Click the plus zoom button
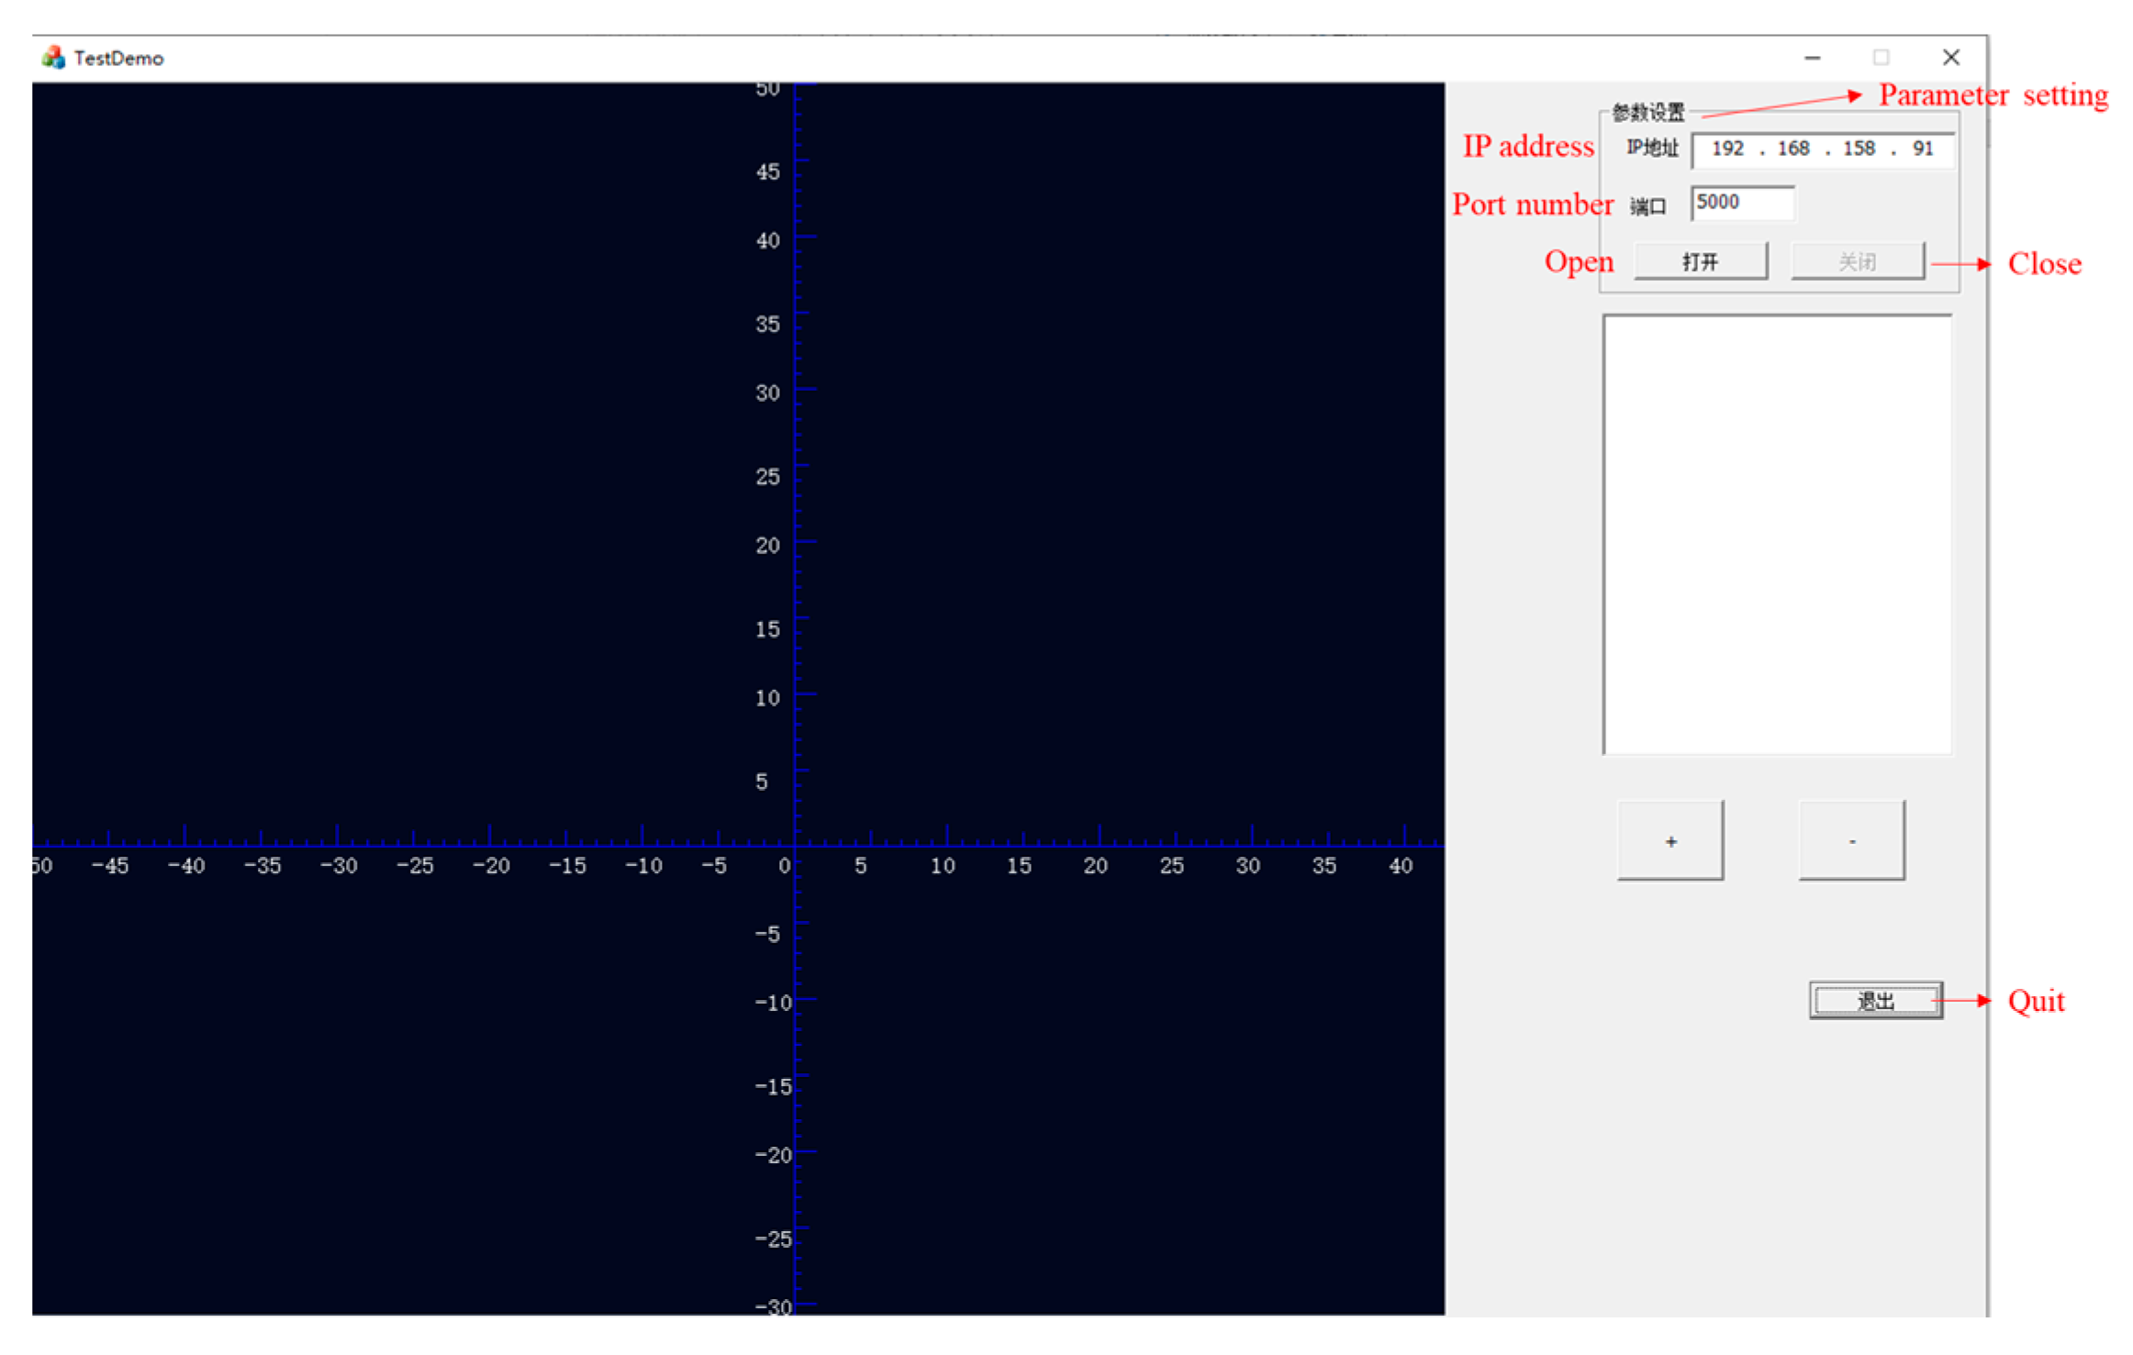2133x1355 pixels. (x=1670, y=841)
